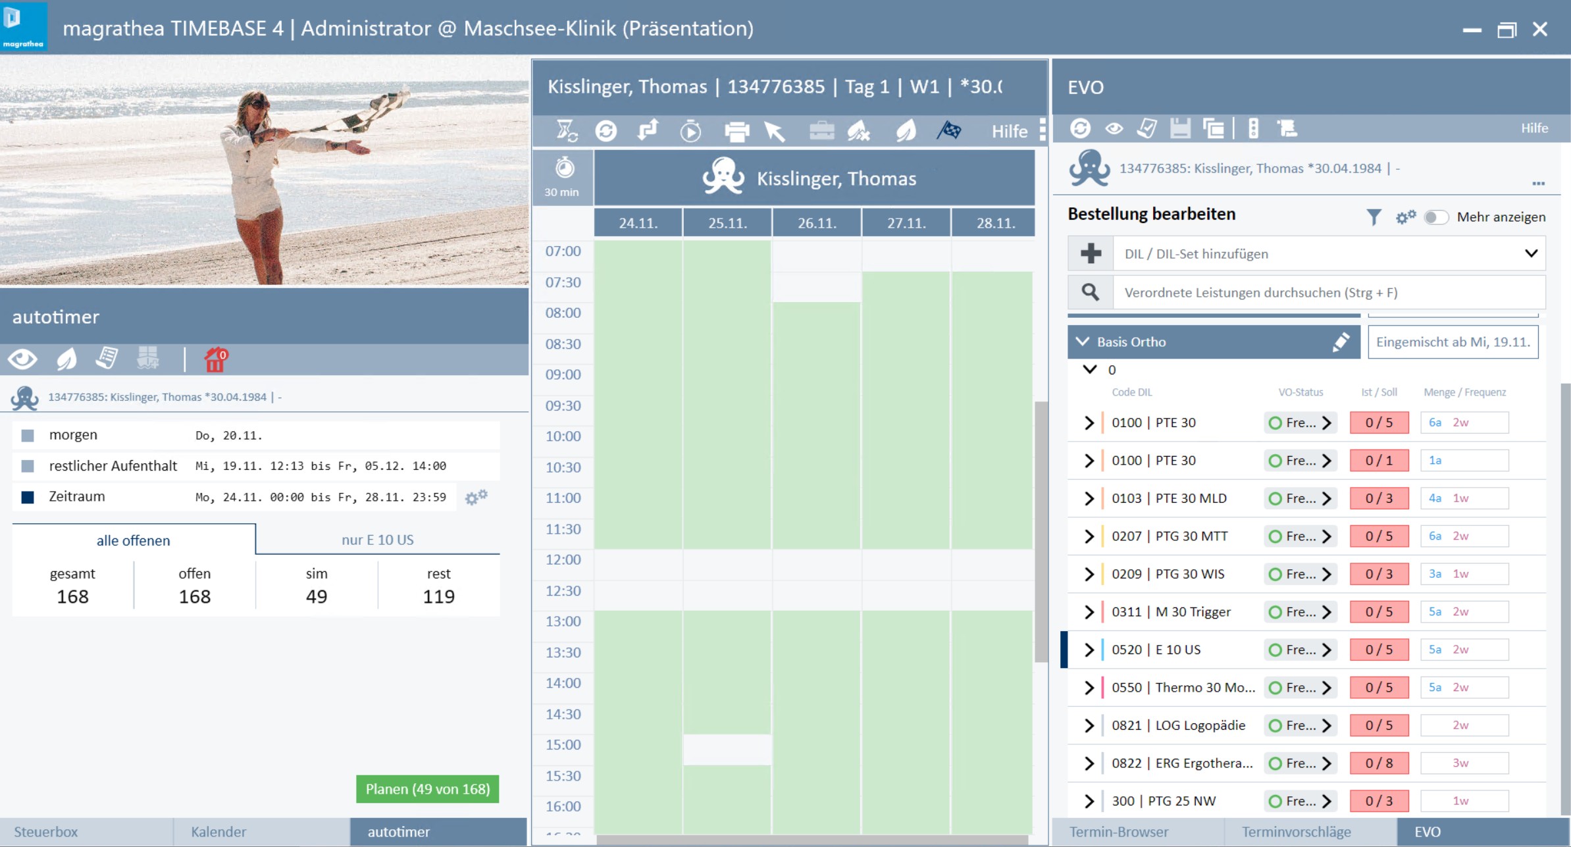
Task: Open the Terminvorschläge tab
Action: tap(1296, 832)
